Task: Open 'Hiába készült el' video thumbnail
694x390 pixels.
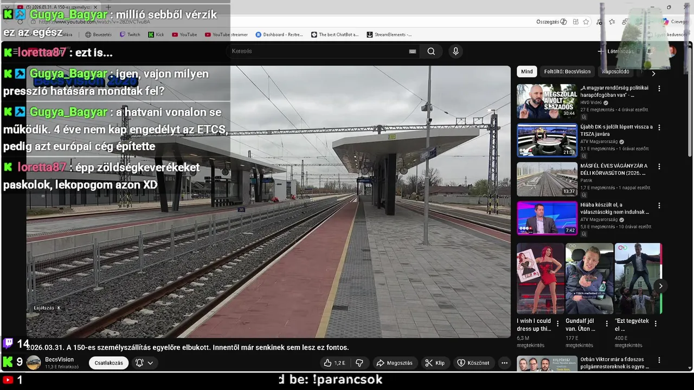Action: pyautogui.click(x=547, y=218)
